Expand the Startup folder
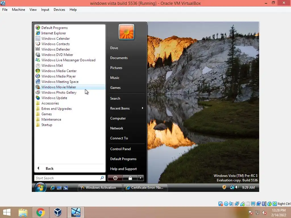 coord(70,125)
